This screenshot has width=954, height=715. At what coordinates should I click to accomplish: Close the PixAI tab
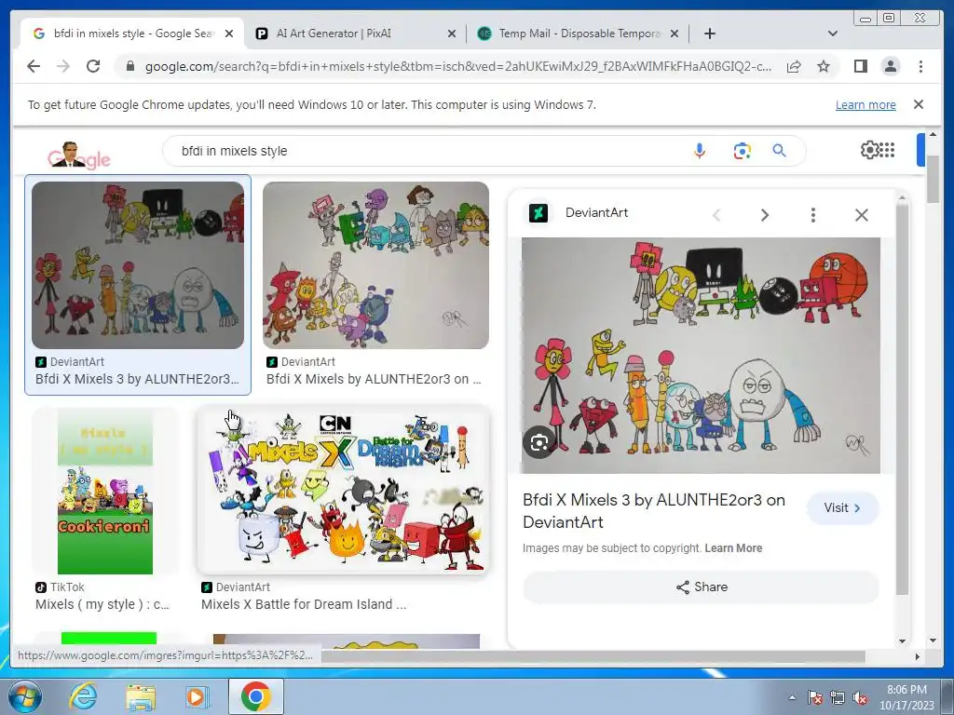[452, 34]
